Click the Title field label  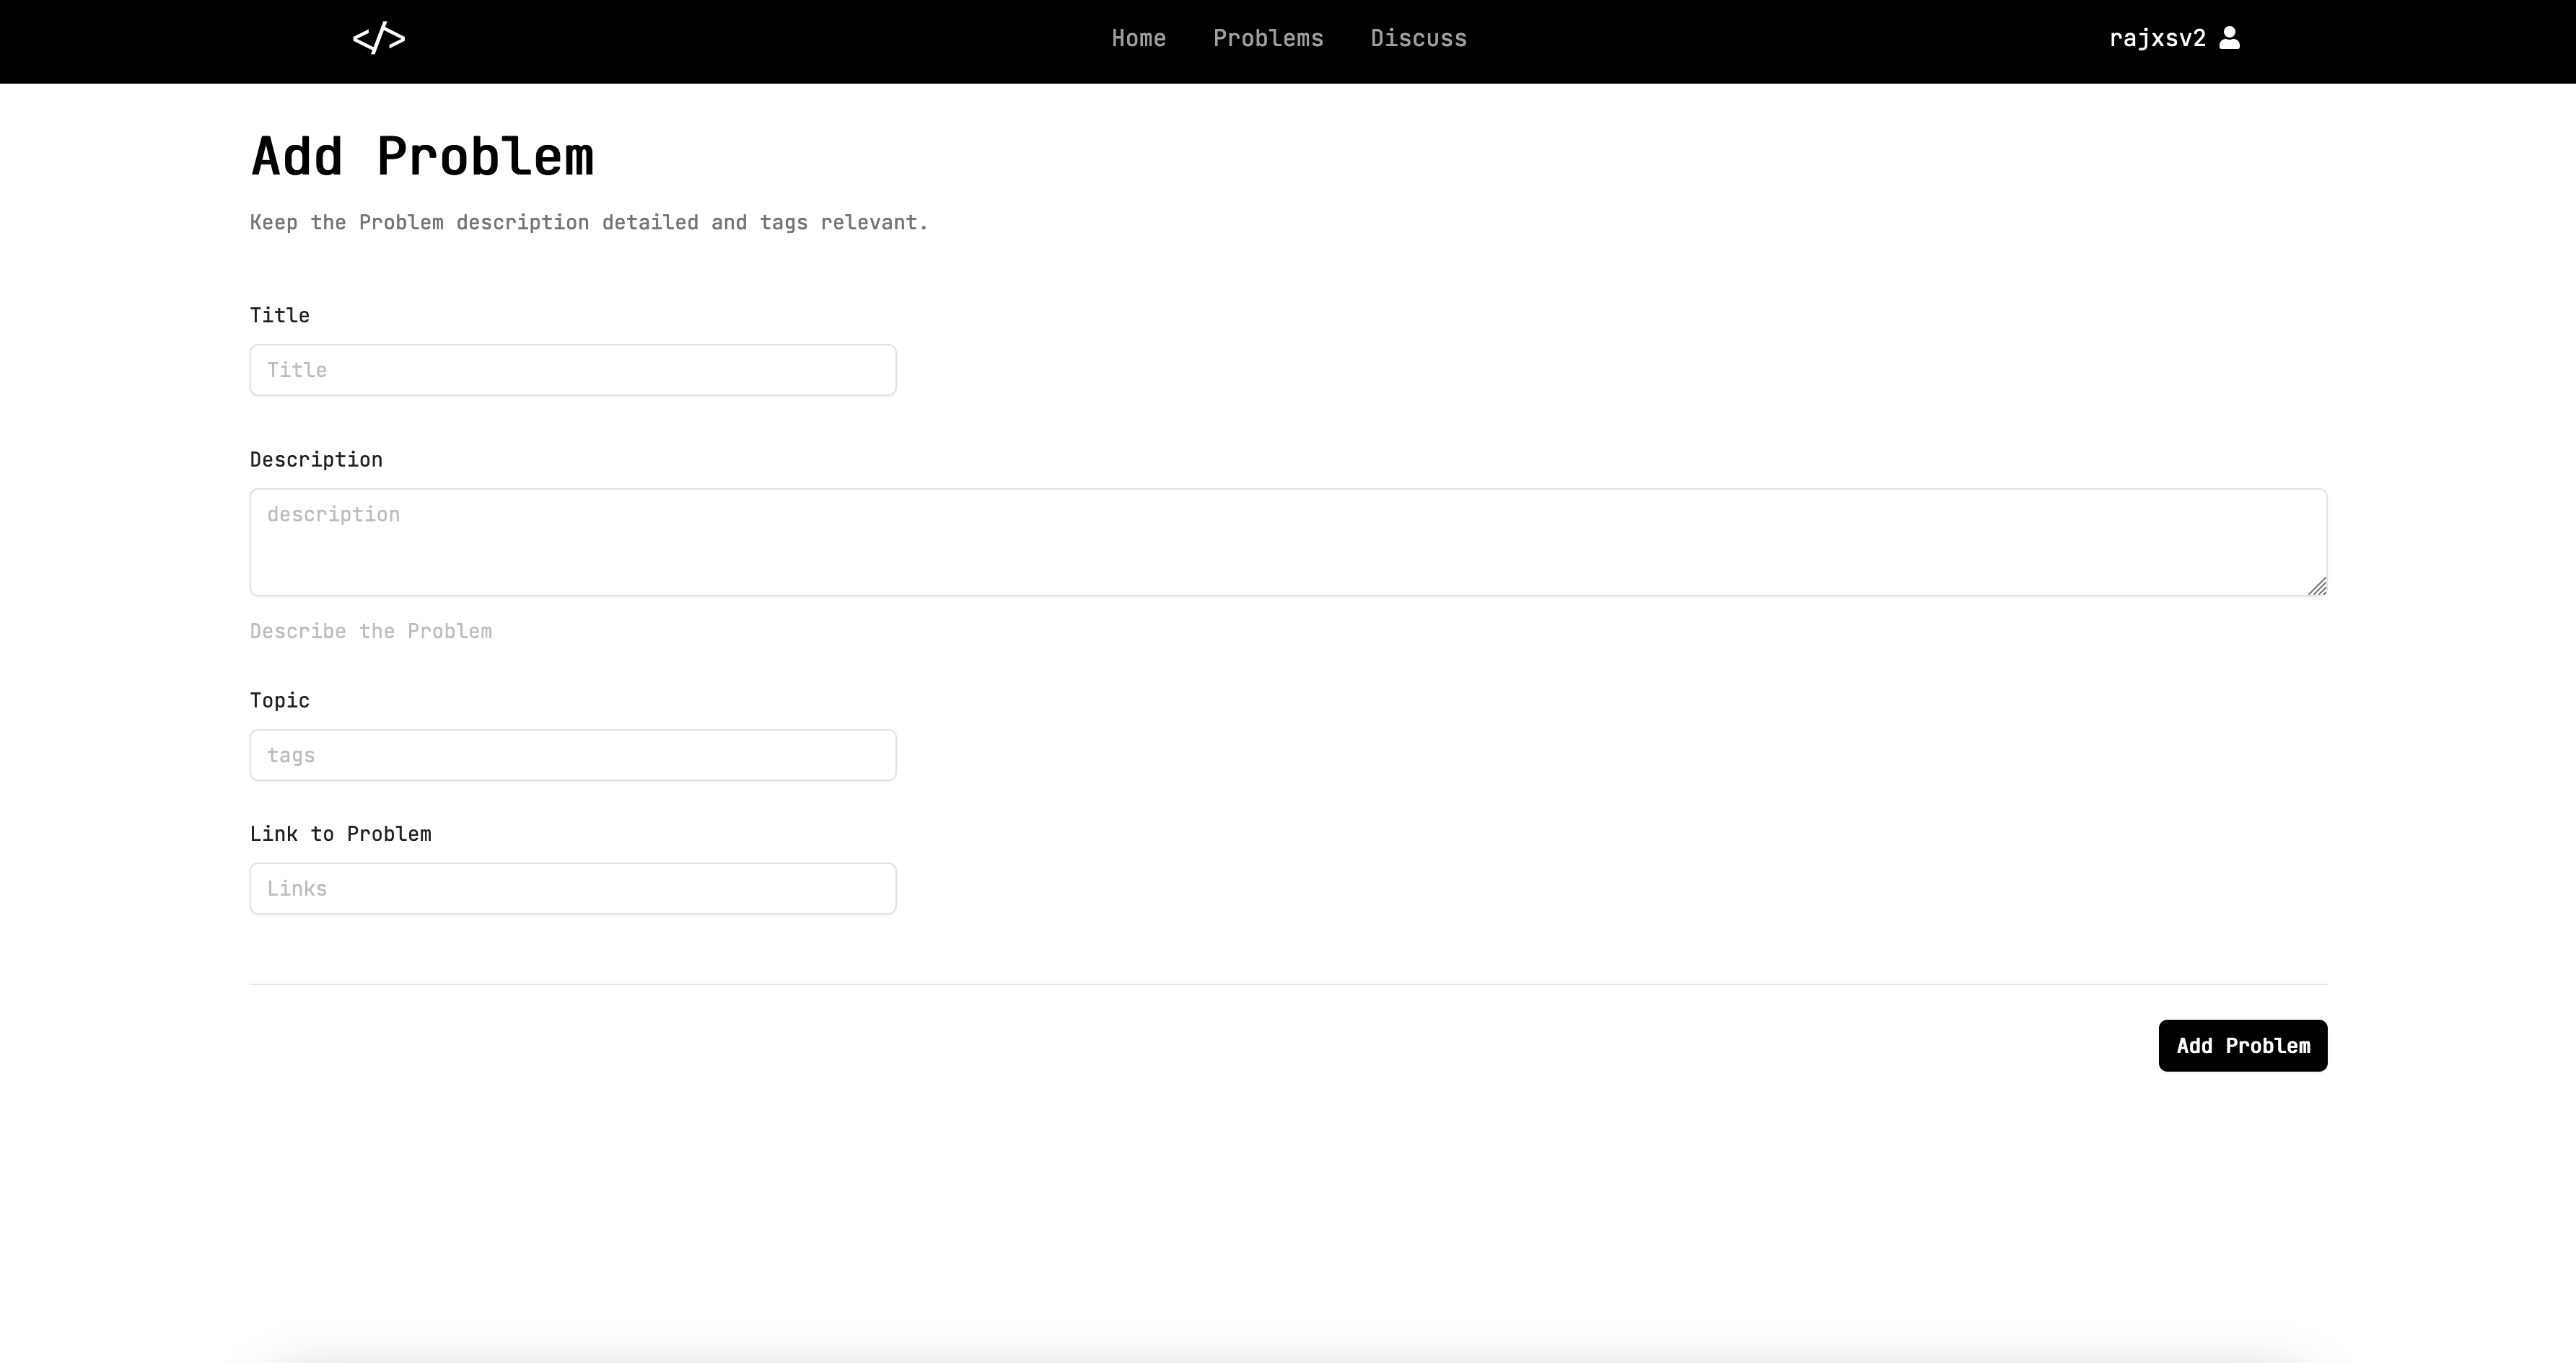click(x=279, y=316)
